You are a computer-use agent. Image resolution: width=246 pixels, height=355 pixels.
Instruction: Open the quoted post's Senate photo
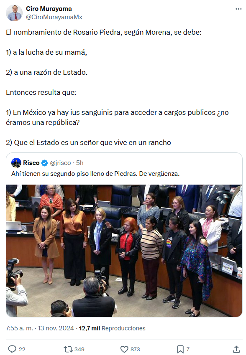click(x=124, y=251)
